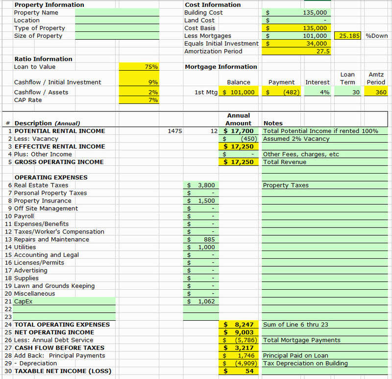Click Real Estate Taxes amount 3,800

201,185
